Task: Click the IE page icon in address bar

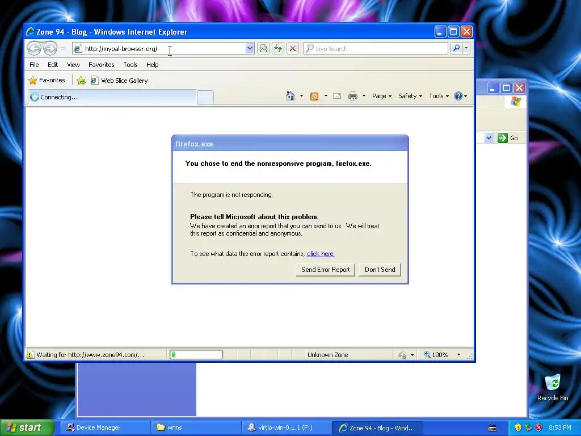Action: pos(77,49)
